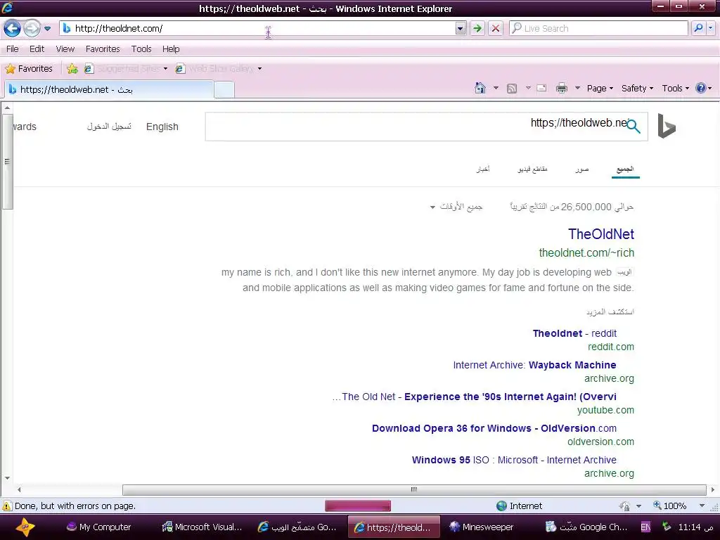Click the Bing logo

point(667,126)
